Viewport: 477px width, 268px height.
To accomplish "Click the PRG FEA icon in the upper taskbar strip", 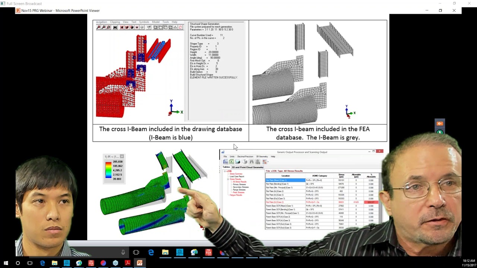I will [x=208, y=252].
